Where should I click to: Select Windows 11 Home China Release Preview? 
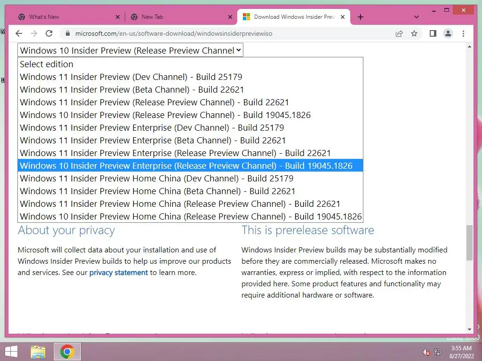[x=190, y=204]
